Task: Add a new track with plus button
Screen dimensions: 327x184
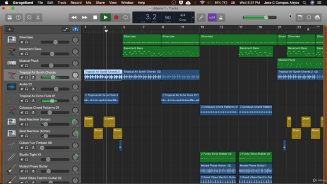Action: coord(10,30)
